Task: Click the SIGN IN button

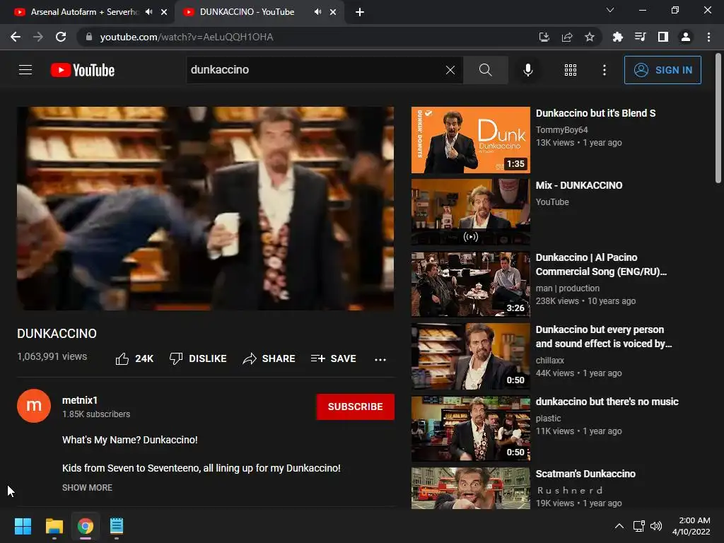Action: pos(662,70)
